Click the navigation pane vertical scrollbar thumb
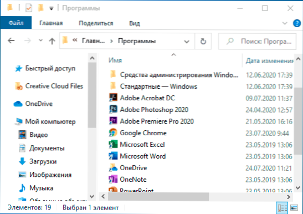This screenshot has height=214, width=303. pos(92,95)
